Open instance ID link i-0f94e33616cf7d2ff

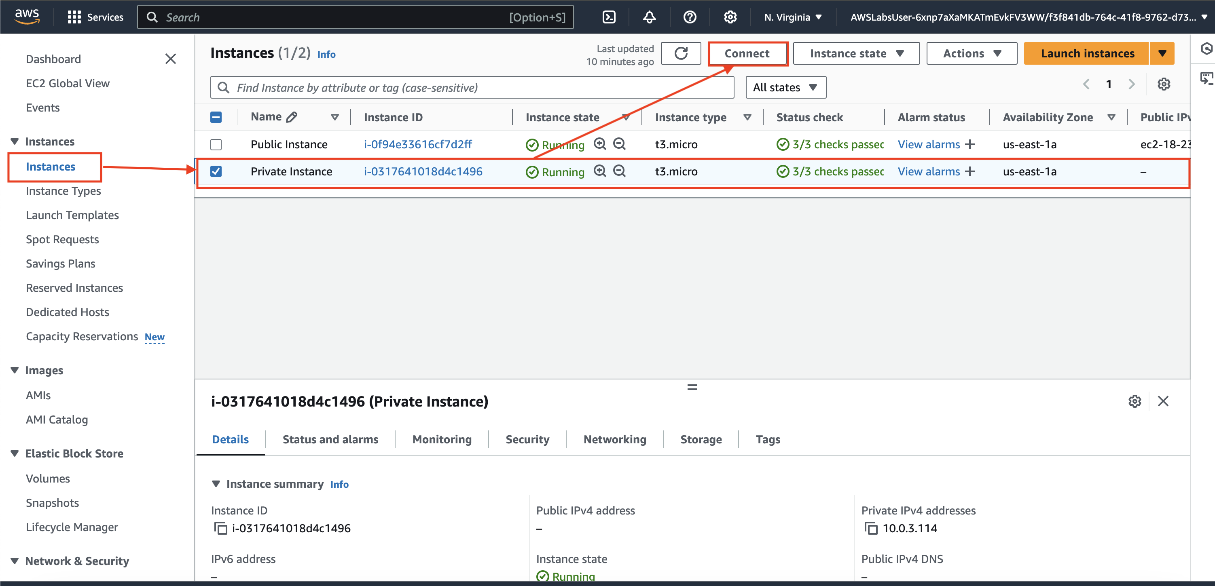pyautogui.click(x=417, y=144)
